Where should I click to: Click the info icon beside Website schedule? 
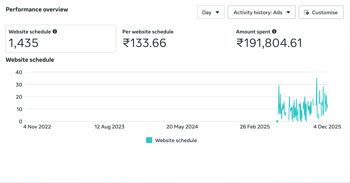tap(55, 32)
